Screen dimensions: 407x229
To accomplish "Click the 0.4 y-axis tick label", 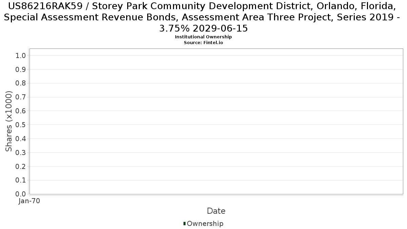I will pyautogui.click(x=21, y=139).
